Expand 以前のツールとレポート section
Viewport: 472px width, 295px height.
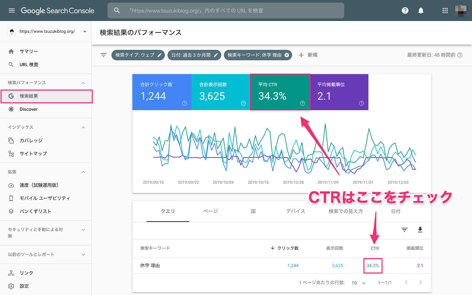pos(83,255)
